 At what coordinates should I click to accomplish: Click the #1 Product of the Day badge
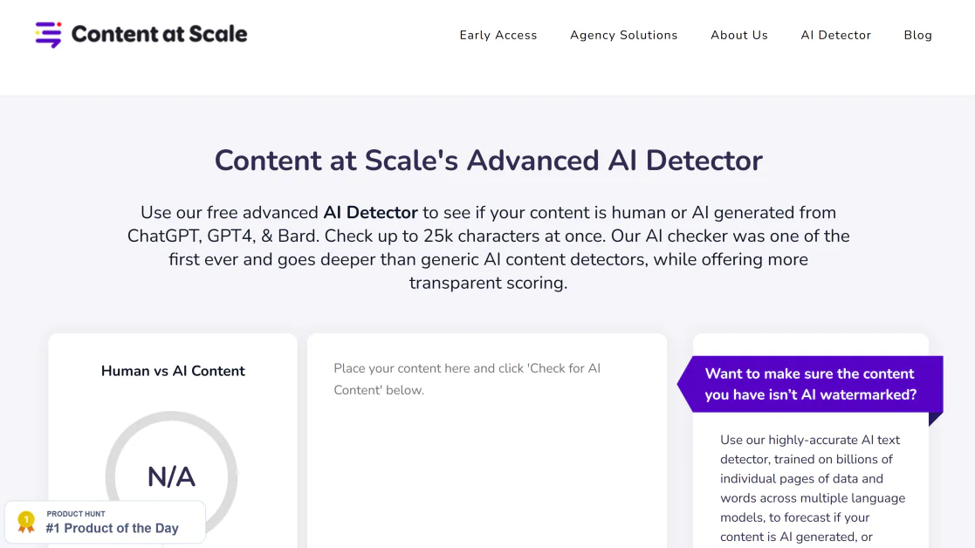click(105, 522)
